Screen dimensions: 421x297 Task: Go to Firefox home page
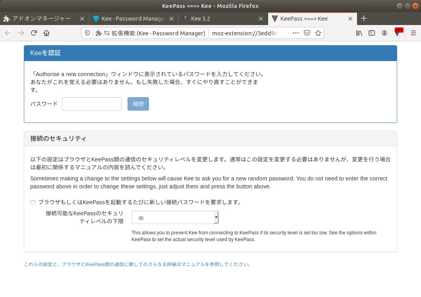click(46, 33)
